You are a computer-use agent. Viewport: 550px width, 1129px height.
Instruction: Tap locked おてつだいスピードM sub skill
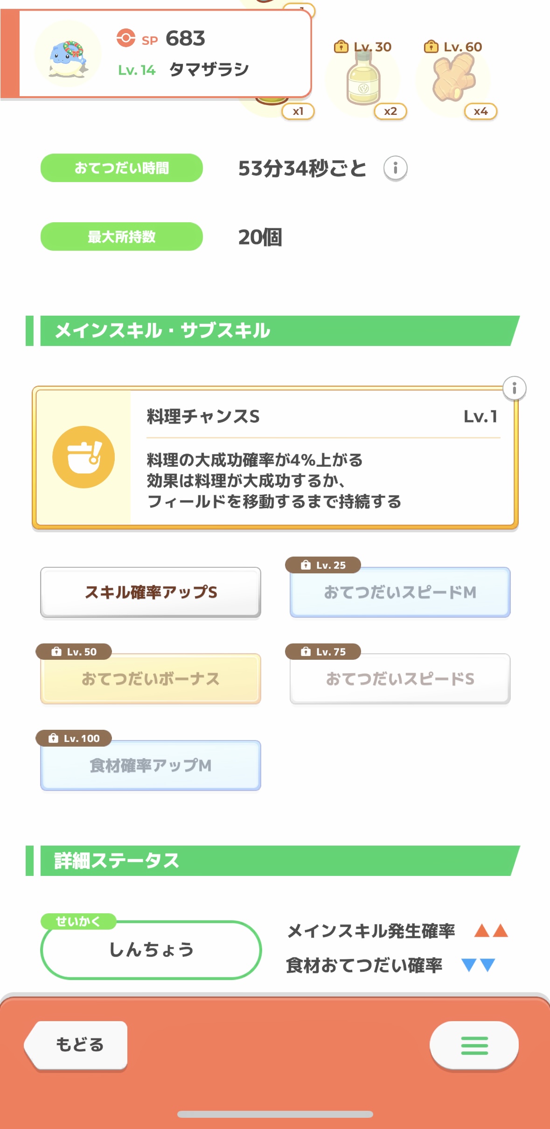pyautogui.click(x=400, y=592)
